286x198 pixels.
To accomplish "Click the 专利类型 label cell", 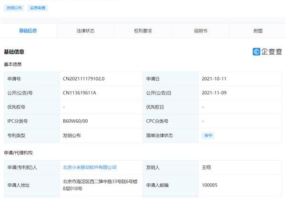I will 32,135.
